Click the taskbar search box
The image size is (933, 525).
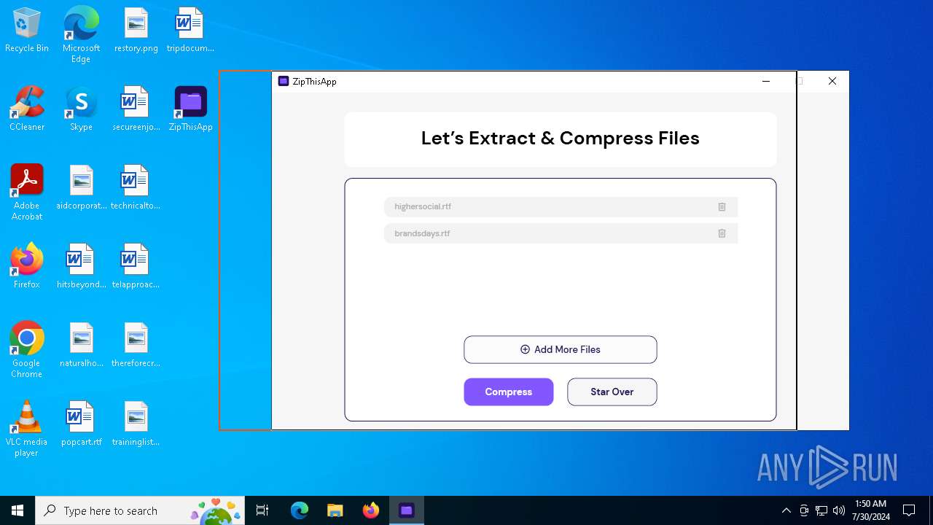tap(141, 510)
